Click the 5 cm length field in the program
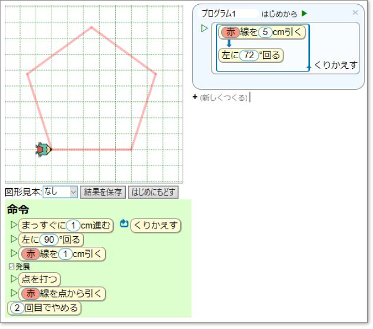373x329 pixels. click(x=265, y=32)
